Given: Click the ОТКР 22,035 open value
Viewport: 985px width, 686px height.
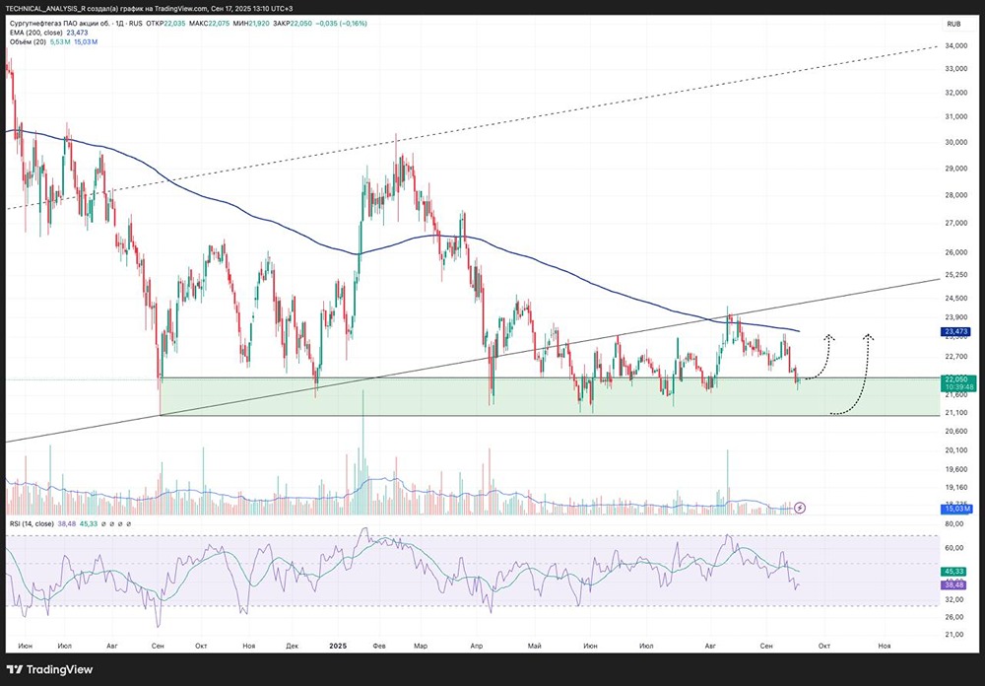Looking at the screenshot, I should [165, 24].
